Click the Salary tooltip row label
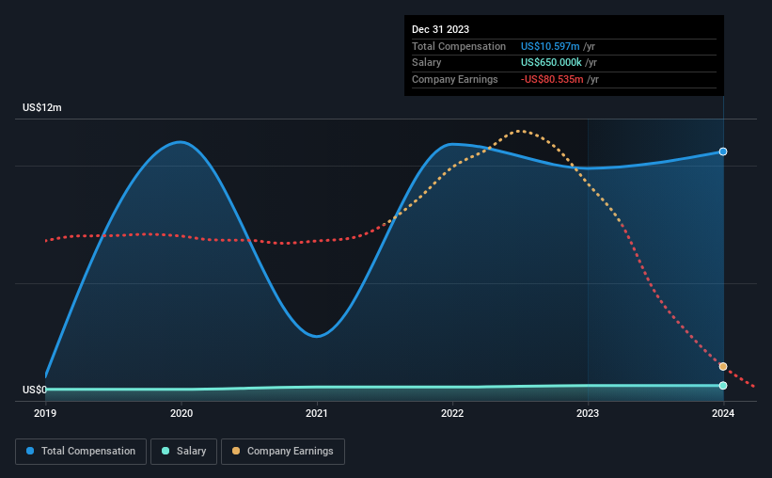 pyautogui.click(x=426, y=63)
